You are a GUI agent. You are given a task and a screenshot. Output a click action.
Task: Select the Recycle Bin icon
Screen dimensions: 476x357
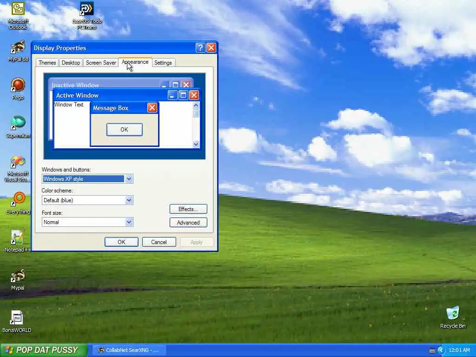click(453, 317)
